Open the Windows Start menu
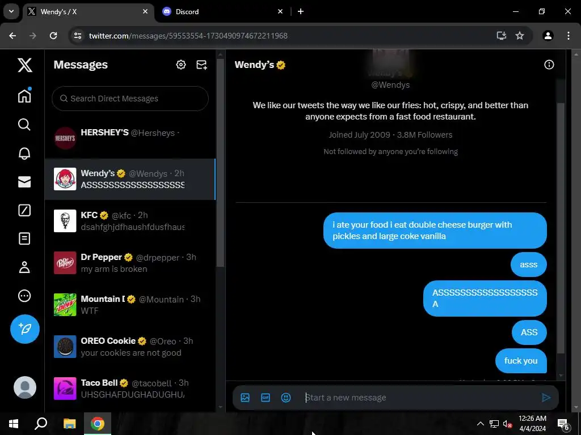This screenshot has width=581, height=435. 14,424
